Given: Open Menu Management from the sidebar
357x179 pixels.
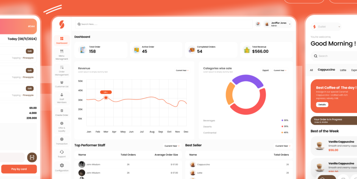Looking at the screenshot, I should (62, 55).
